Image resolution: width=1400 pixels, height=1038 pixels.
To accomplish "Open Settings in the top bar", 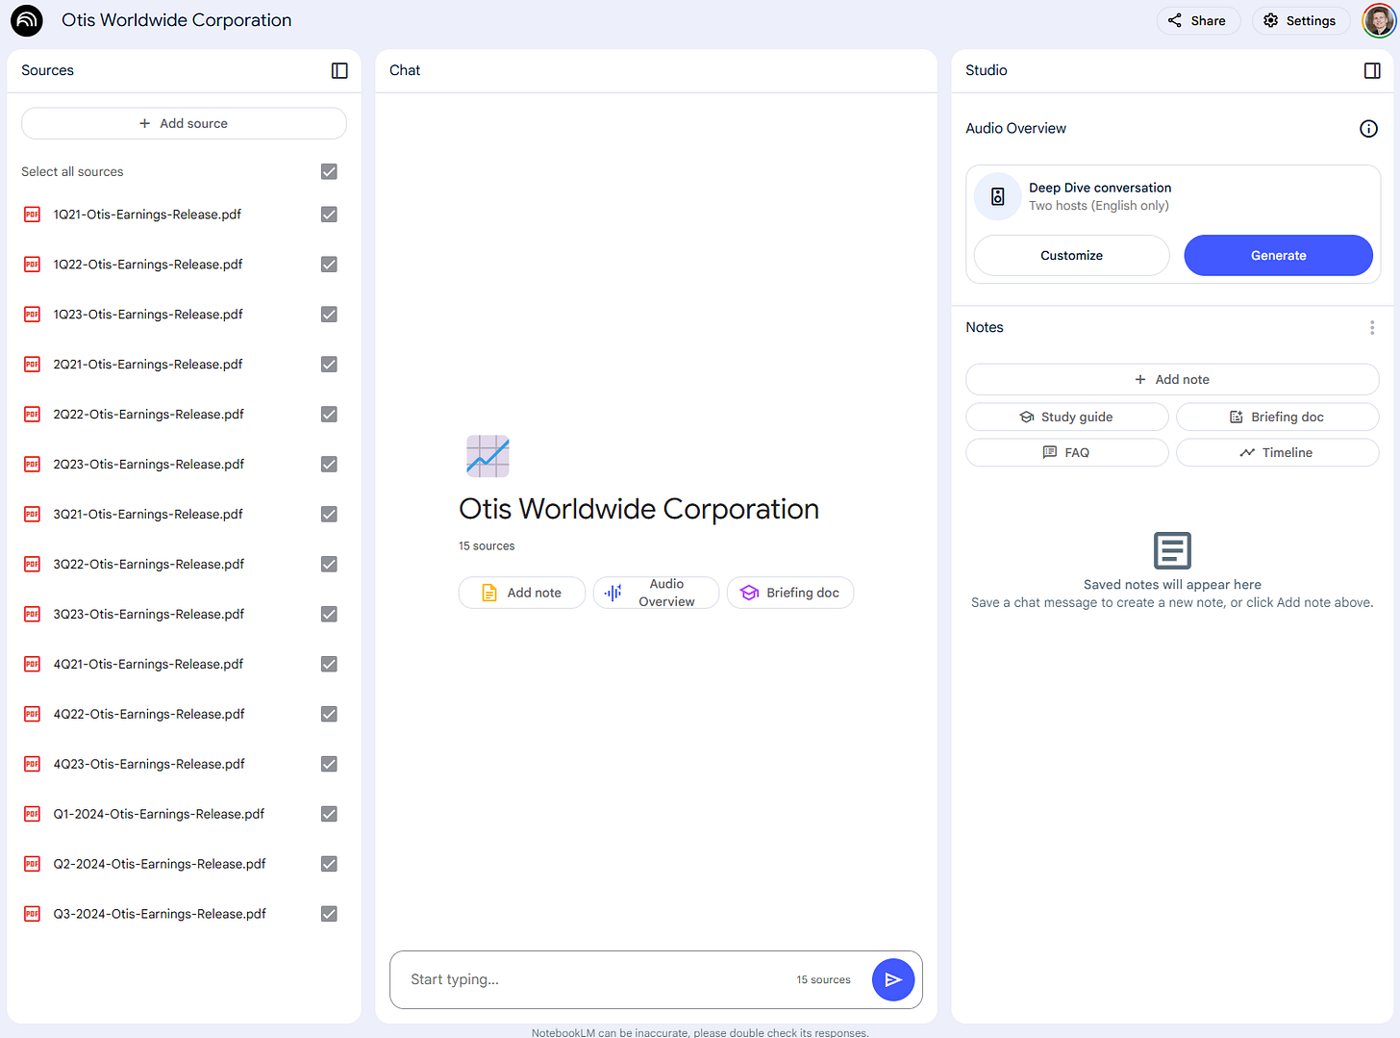I will (x=1300, y=20).
